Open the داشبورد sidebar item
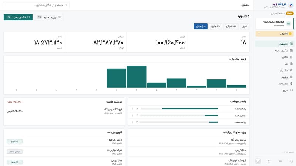 click(274, 44)
